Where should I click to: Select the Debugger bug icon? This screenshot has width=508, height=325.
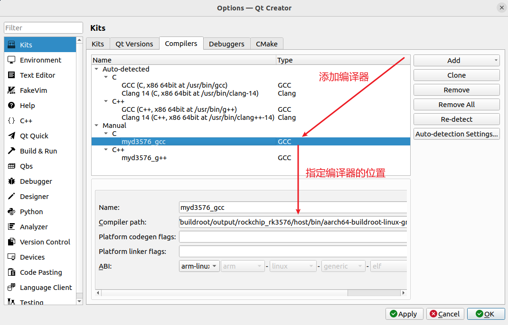[11, 181]
